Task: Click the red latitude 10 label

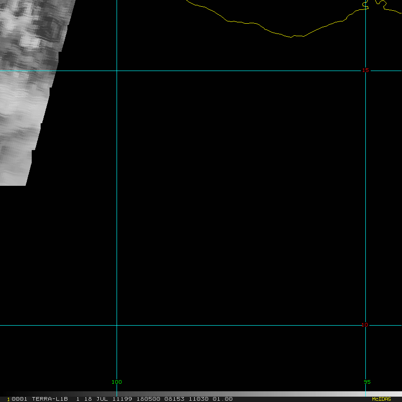Action: click(x=364, y=325)
